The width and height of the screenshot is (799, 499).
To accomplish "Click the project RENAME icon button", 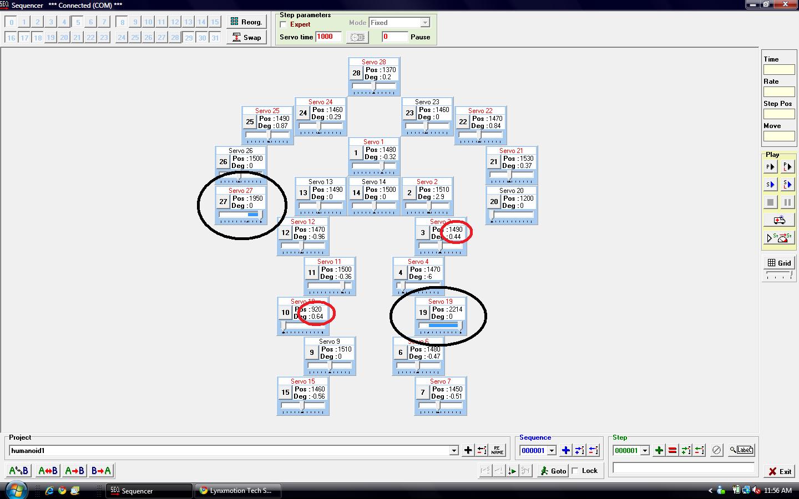I will point(497,450).
